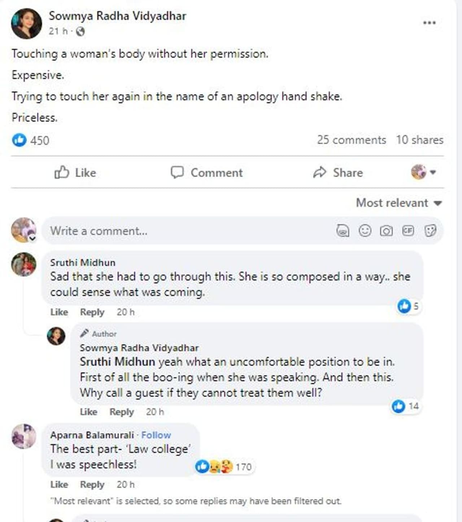This screenshot has height=522, width=462.
Task: Reply to Sruthi Midhun's comment
Action: 92,312
